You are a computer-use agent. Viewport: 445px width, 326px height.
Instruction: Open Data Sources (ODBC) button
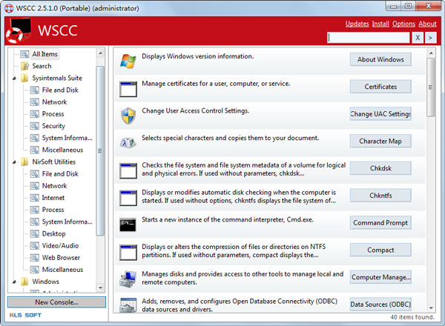[380, 305]
